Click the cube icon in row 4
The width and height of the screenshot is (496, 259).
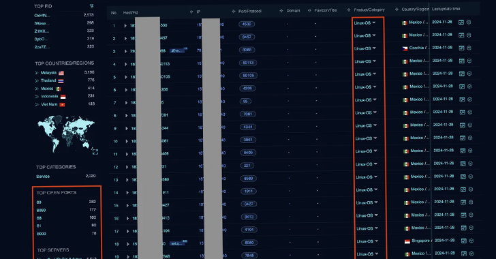click(x=469, y=61)
